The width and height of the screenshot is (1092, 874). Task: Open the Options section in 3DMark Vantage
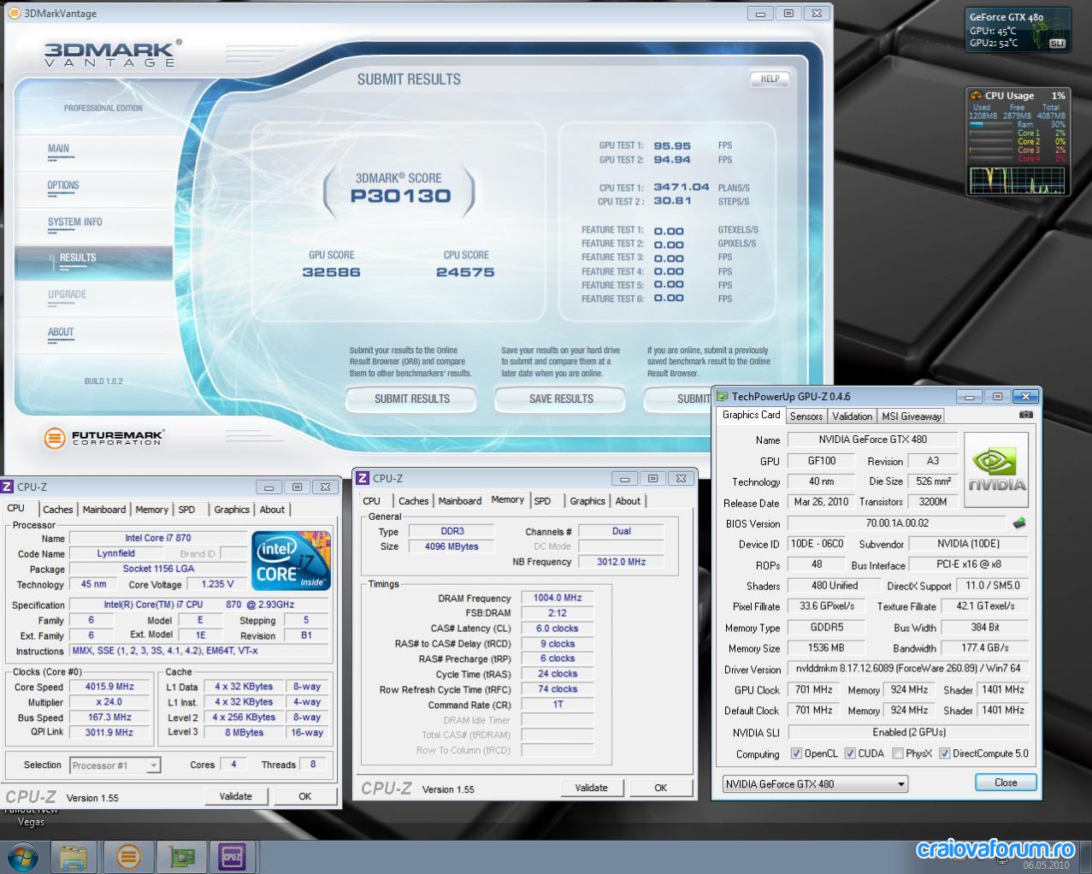(x=63, y=186)
